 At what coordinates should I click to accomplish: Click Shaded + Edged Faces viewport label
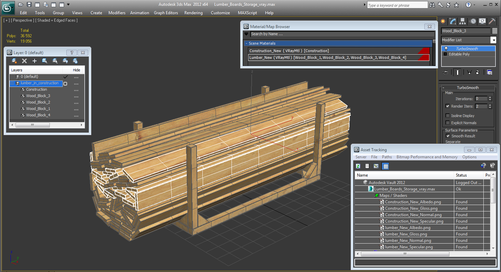56,20
